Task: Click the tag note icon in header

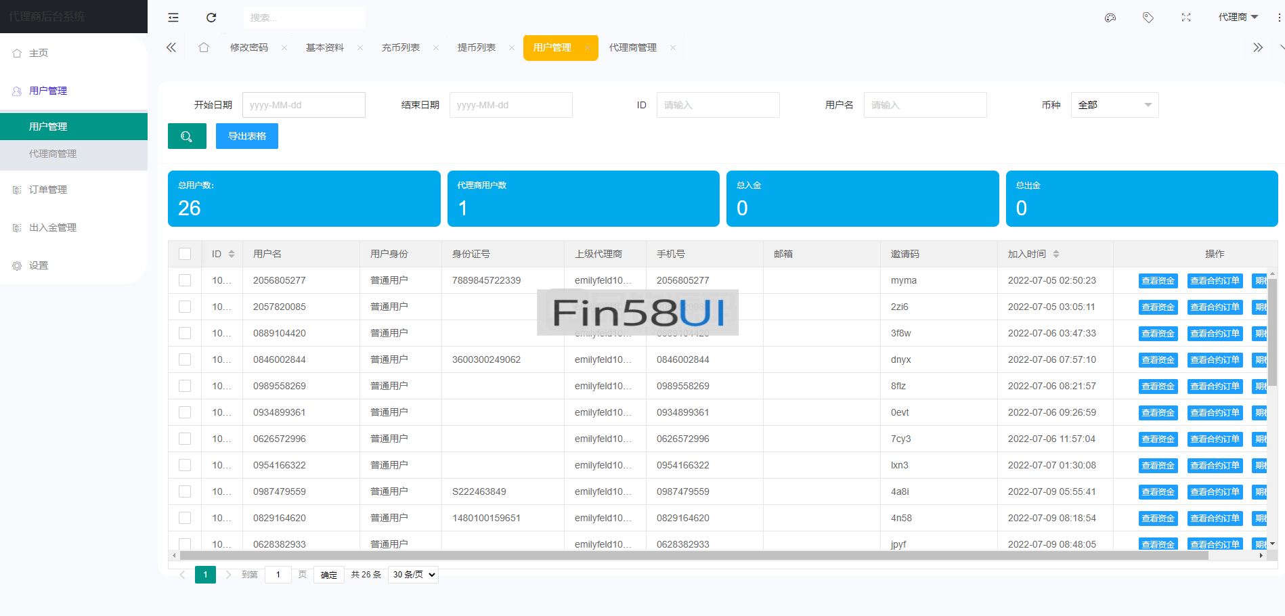Action: (1148, 18)
